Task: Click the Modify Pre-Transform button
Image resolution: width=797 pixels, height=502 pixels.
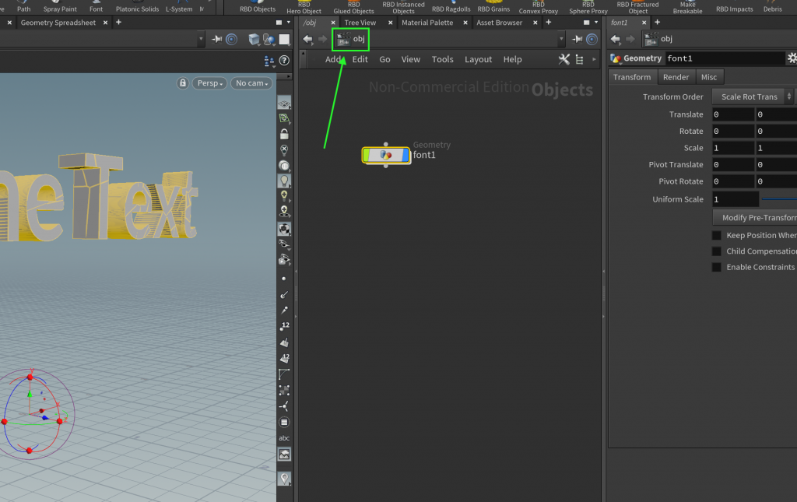Action: pyautogui.click(x=755, y=217)
